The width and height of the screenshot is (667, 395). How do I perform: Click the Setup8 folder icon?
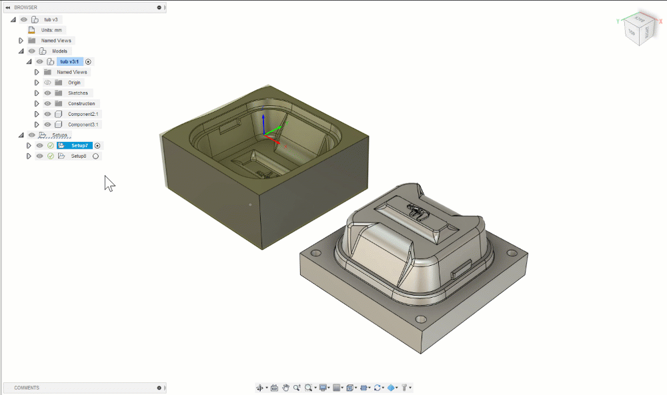click(x=61, y=156)
